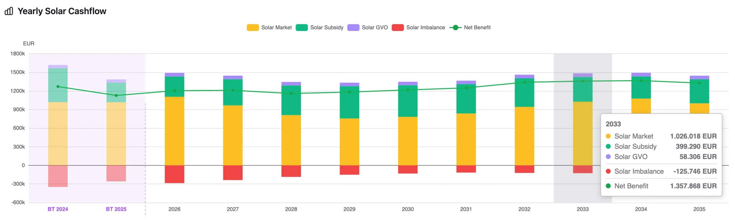Click the EUR axis unit label
The image size is (735, 220).
[29, 44]
